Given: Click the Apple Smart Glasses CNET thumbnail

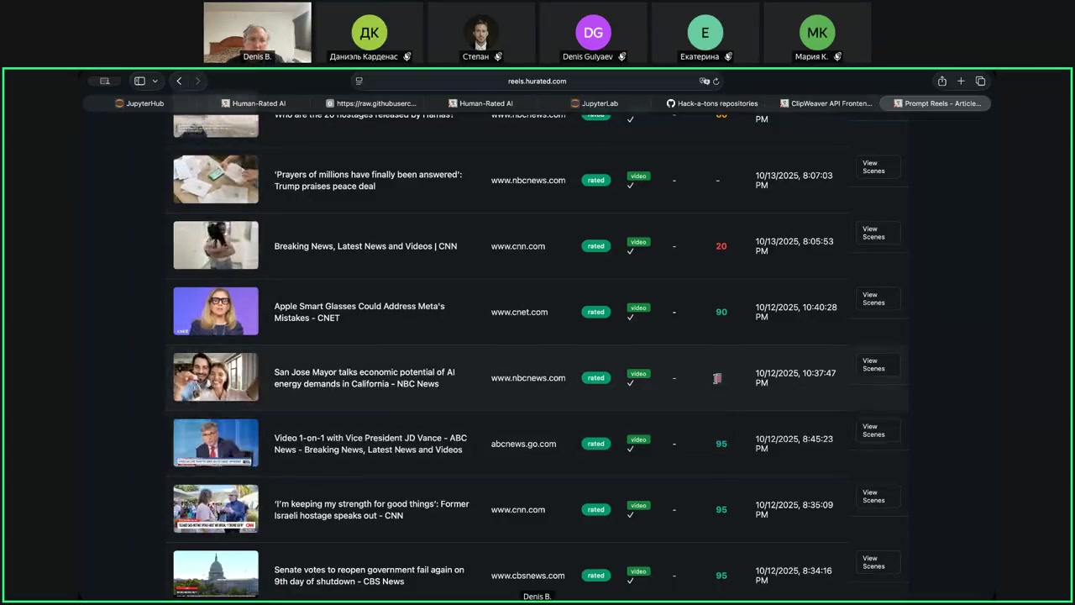Looking at the screenshot, I should coord(216,312).
